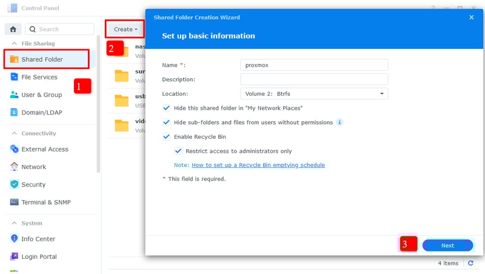Viewport: 485px width, 274px height.
Task: Select Shared Folder in the sidebar
Action: 42,59
